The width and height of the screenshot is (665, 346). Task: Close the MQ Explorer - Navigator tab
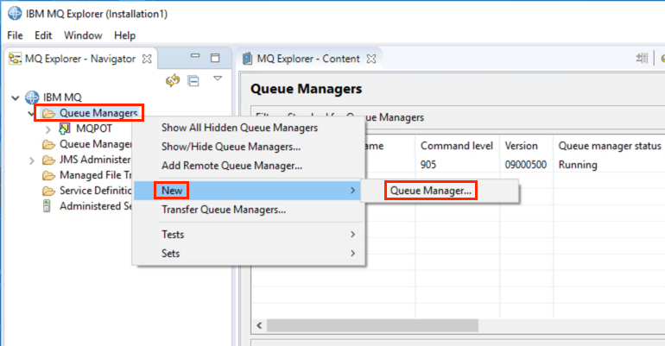[147, 59]
